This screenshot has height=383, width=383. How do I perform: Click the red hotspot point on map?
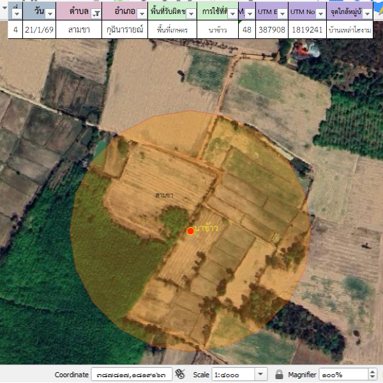(190, 231)
